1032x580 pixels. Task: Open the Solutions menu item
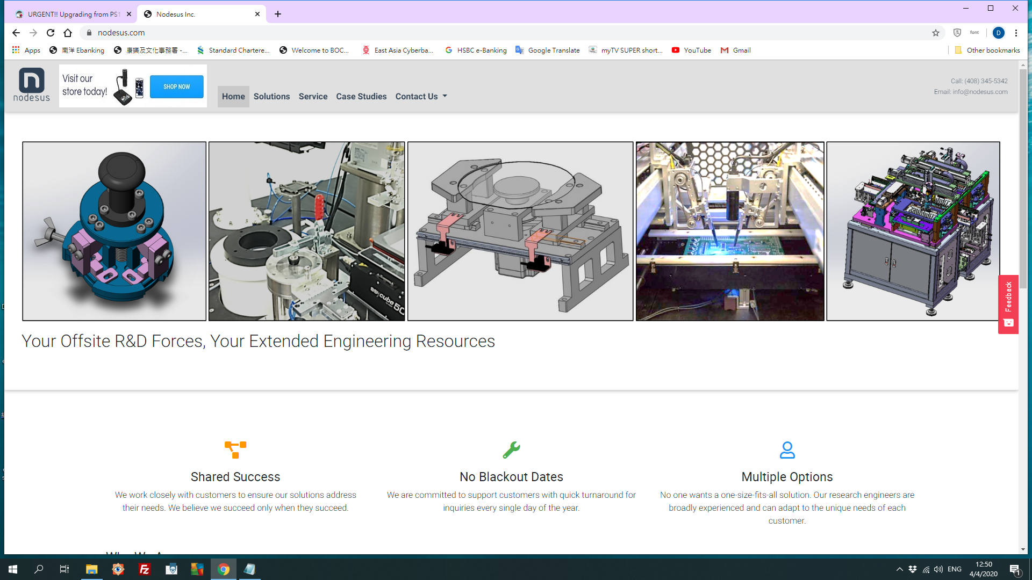(271, 97)
